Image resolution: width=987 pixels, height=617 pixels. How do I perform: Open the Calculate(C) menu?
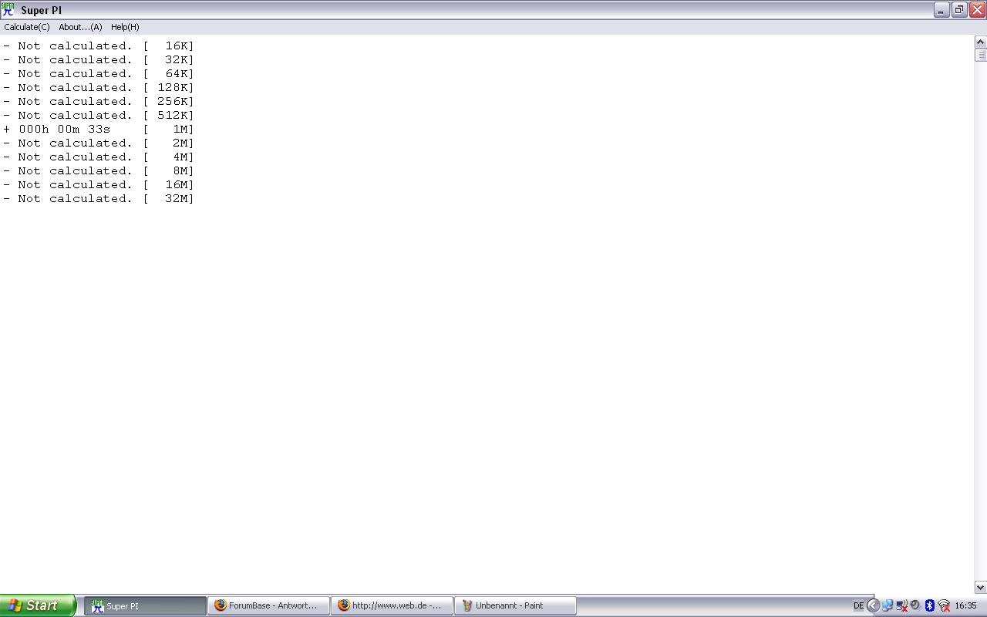point(26,27)
